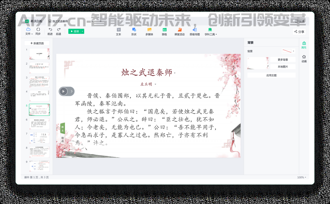Select slide thumbnail 8
The height and width of the screenshot is (204, 330).
39,152
